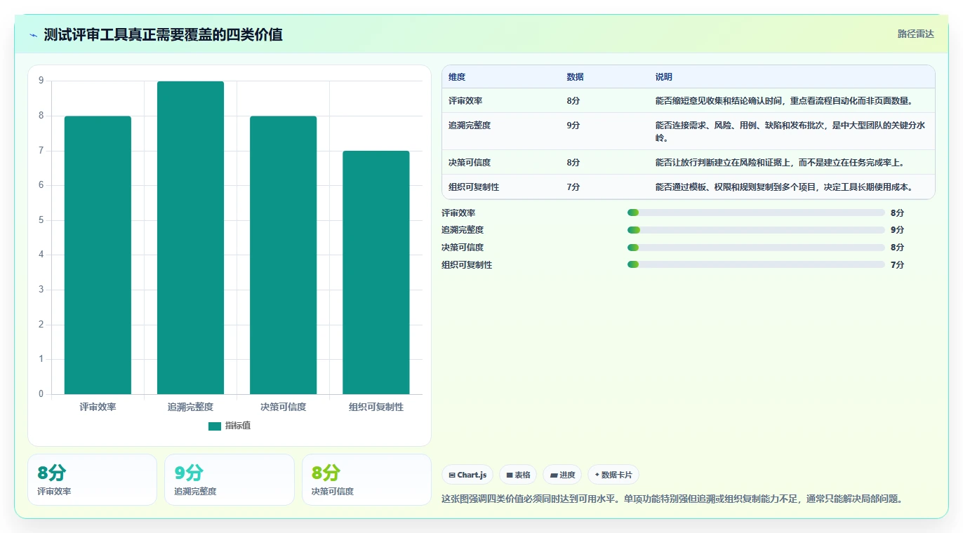Click the 决策可信度 x-axis label
This screenshot has height=533, width=963.
pyautogui.click(x=283, y=407)
